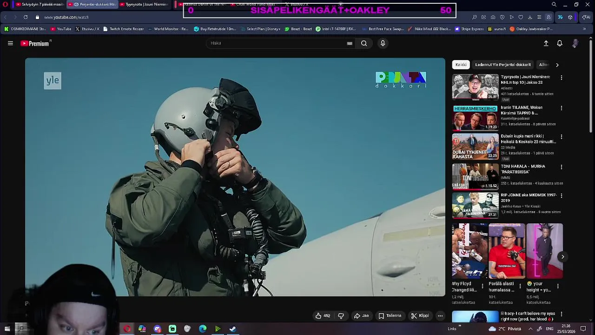Advance the Shorts shelf with next arrow

pyautogui.click(x=562, y=257)
